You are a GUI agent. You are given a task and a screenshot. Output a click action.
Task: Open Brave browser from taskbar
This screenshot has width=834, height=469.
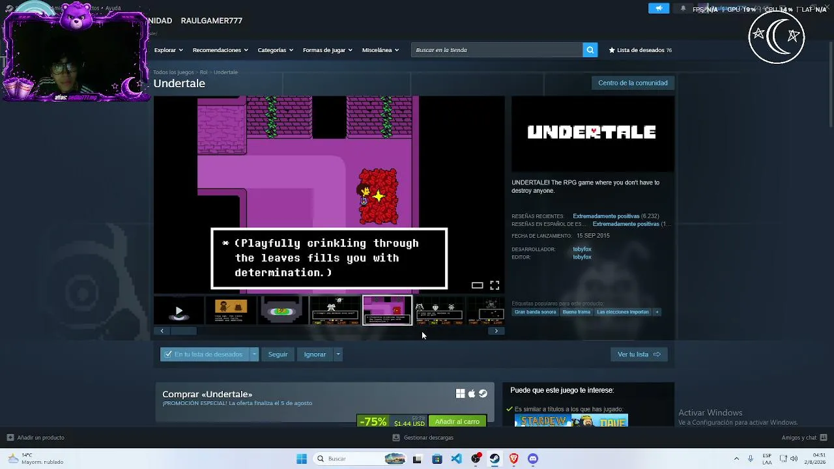tap(513, 459)
